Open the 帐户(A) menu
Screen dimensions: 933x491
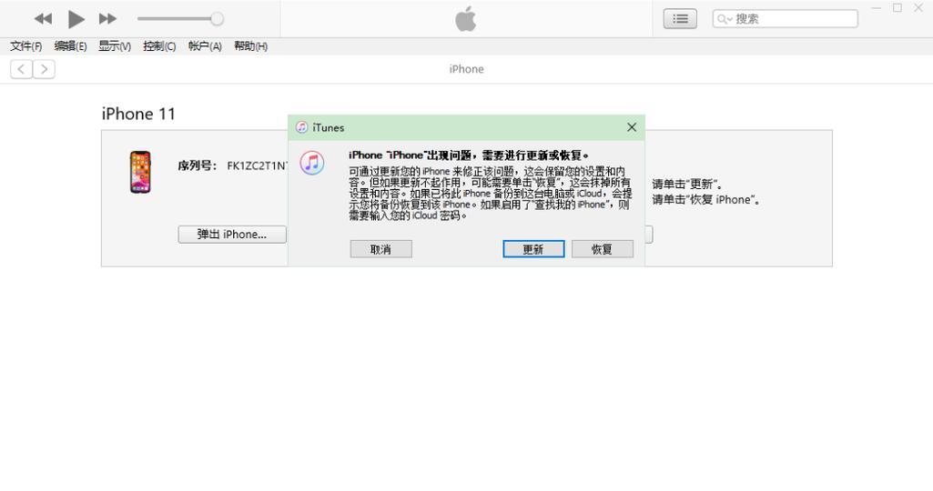pos(205,46)
